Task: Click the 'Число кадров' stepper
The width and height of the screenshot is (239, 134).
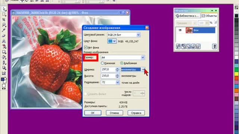Action: click(x=142, y=93)
